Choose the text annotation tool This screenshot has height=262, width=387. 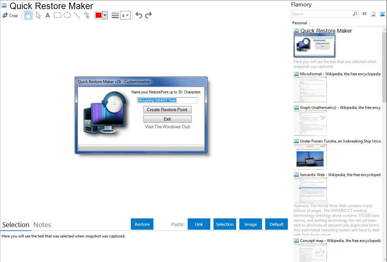point(47,15)
